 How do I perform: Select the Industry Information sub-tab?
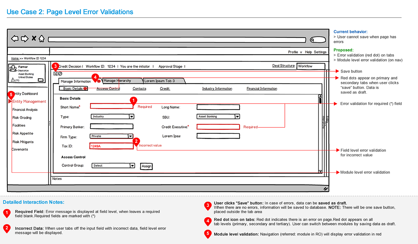[x=217, y=89]
